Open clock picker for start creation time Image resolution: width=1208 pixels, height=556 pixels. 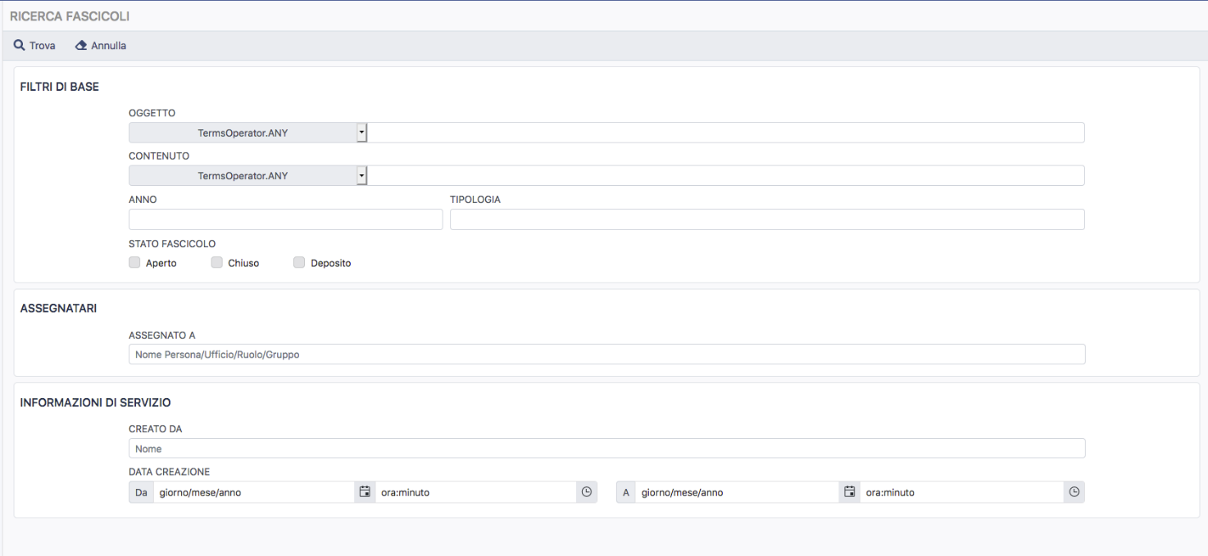(586, 492)
